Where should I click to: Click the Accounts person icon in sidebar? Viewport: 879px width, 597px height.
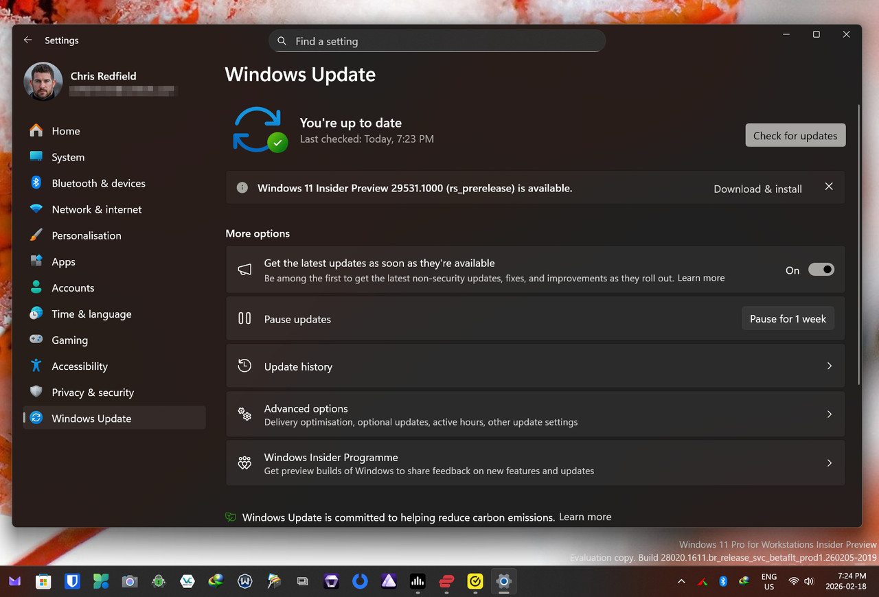[36, 288]
